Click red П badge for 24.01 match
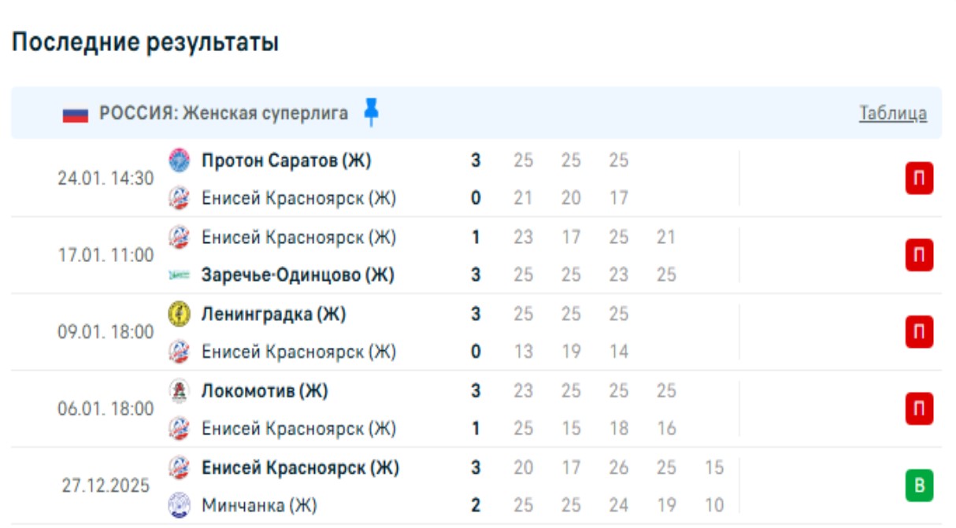The height and width of the screenshot is (528, 956). [x=919, y=179]
